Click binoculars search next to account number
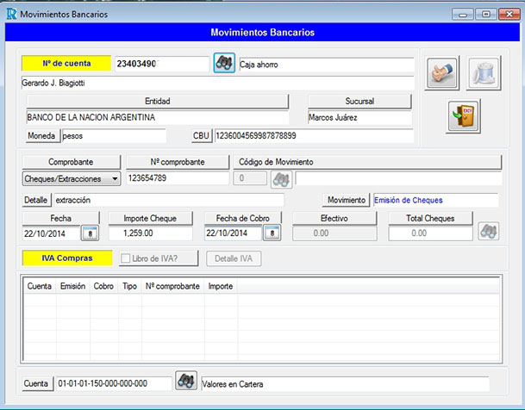The width and height of the screenshot is (525, 410). (x=224, y=64)
